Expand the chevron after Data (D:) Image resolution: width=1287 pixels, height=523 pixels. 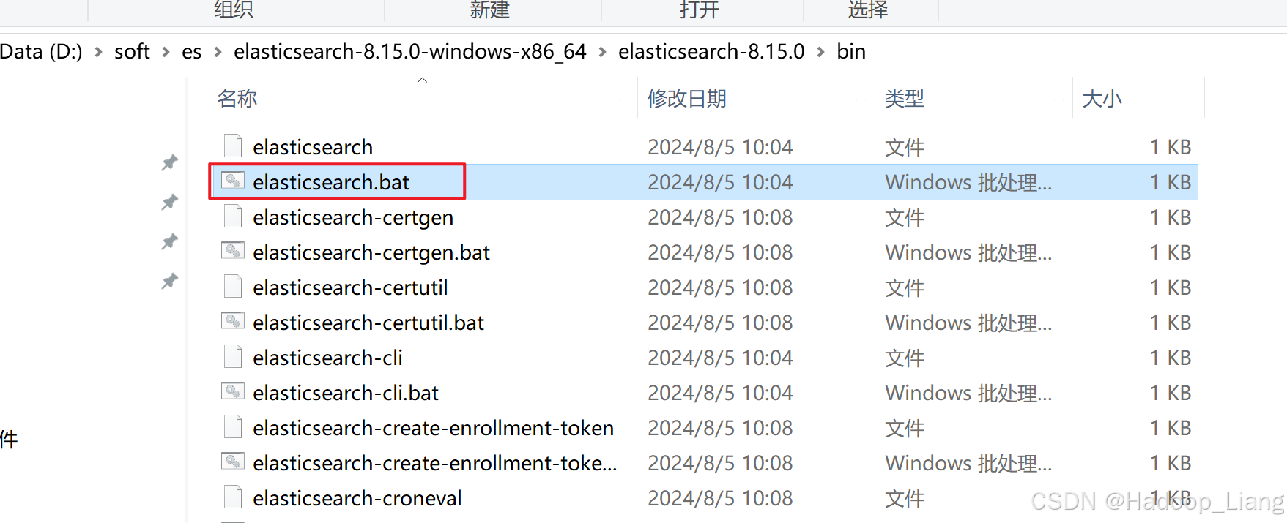tap(98, 52)
